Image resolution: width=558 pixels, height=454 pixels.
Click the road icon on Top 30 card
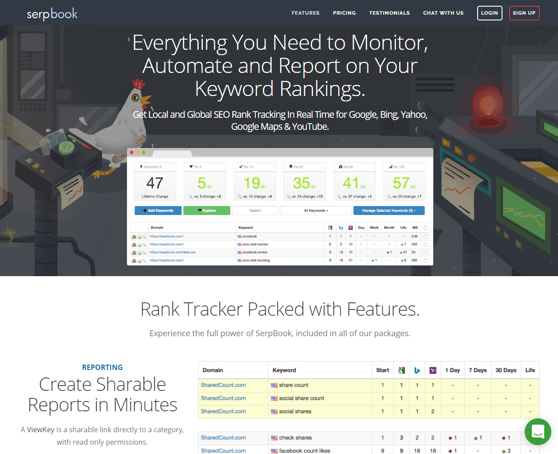(340, 167)
